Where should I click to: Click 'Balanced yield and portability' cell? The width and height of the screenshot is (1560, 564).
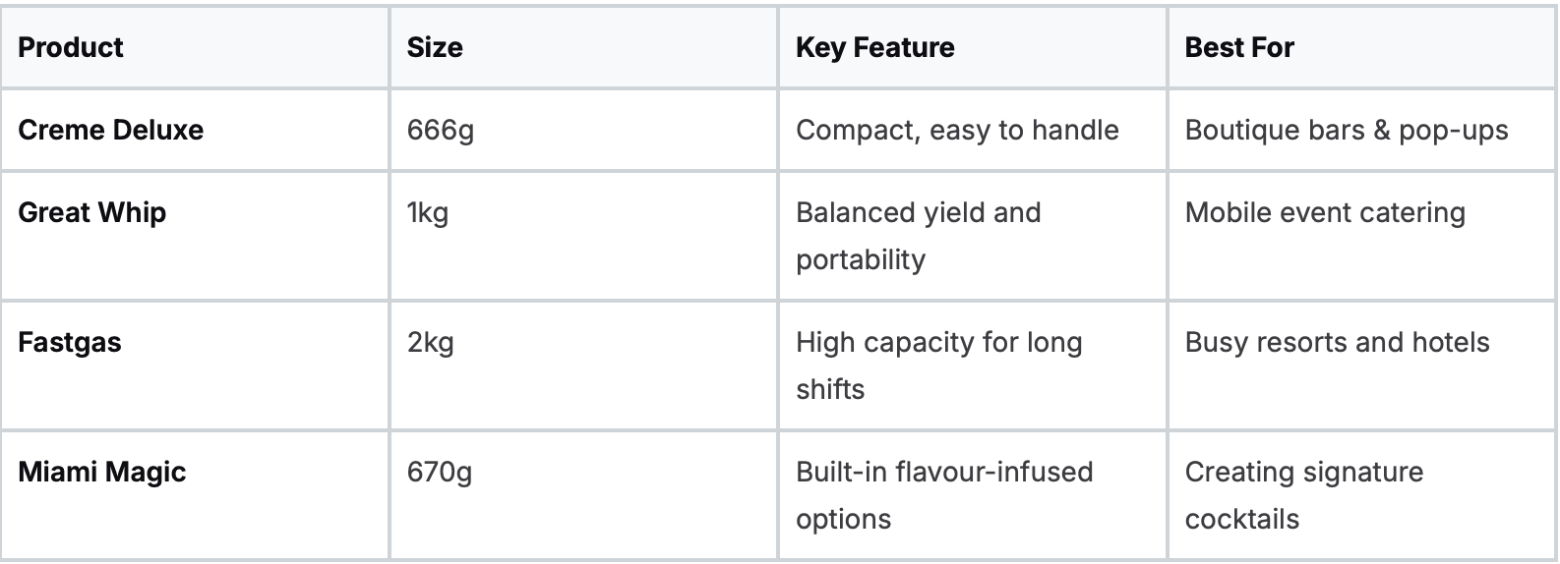tap(918, 236)
